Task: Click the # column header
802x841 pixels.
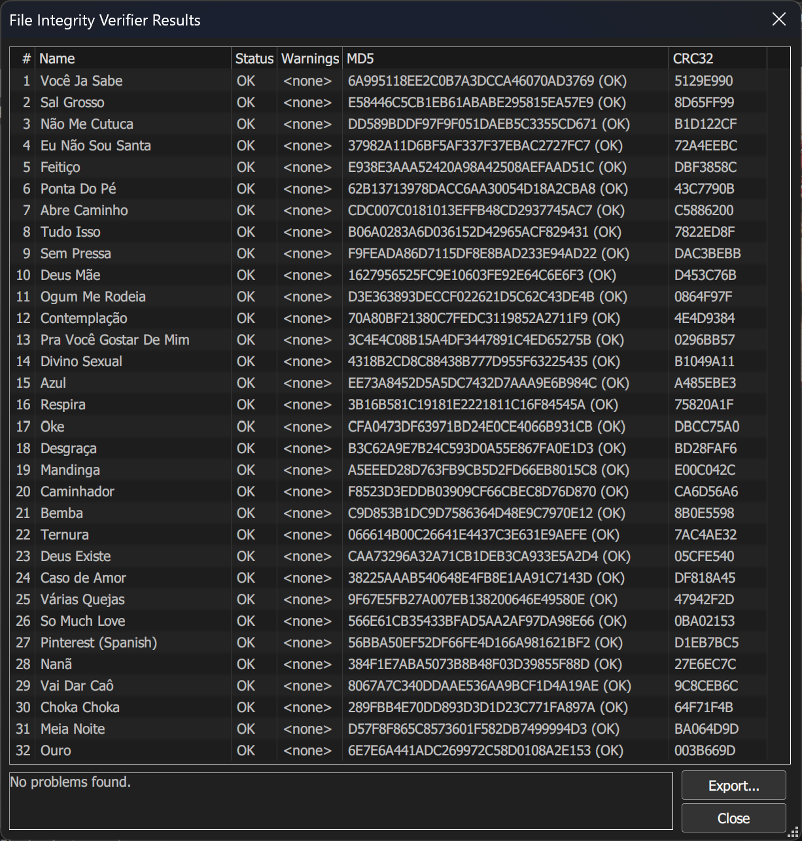Action: point(23,58)
